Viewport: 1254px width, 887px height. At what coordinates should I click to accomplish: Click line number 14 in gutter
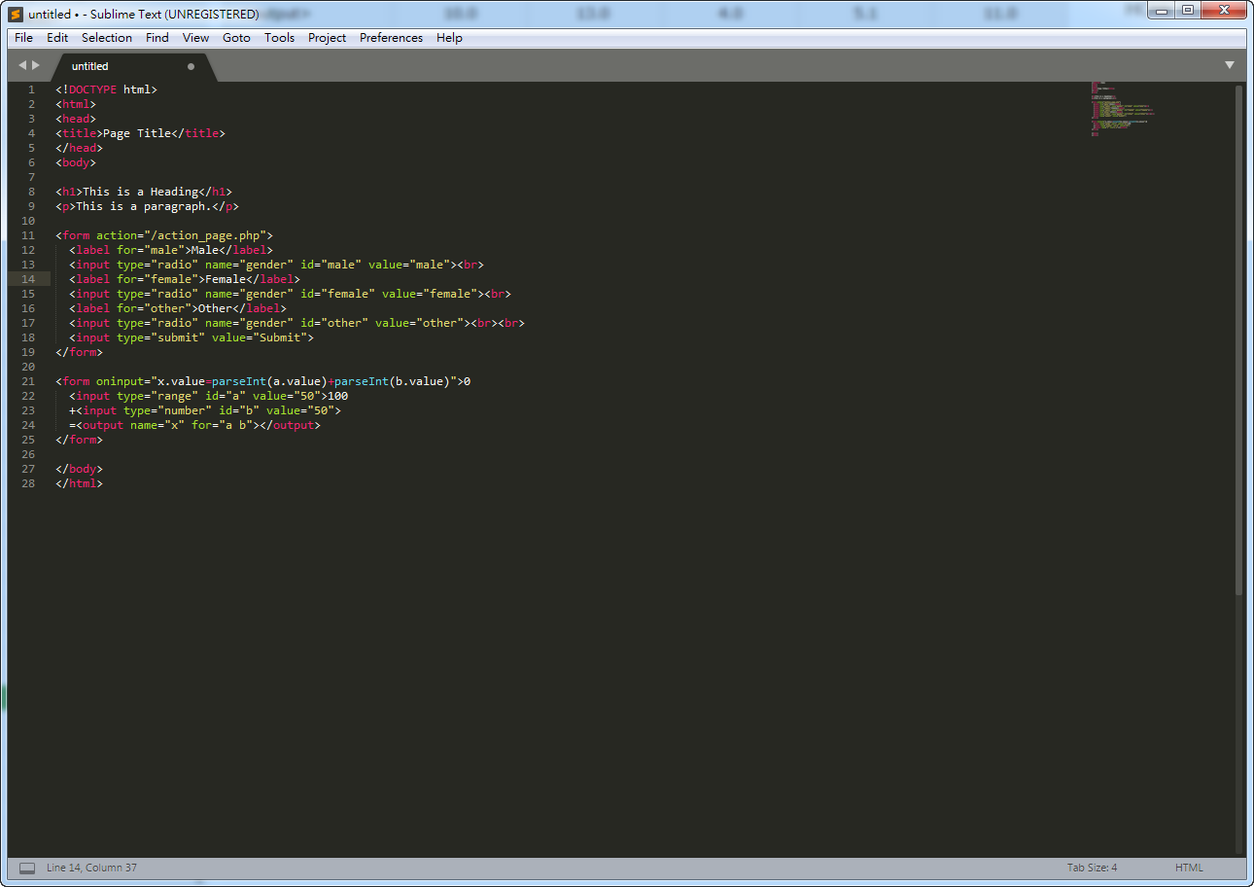tap(28, 279)
